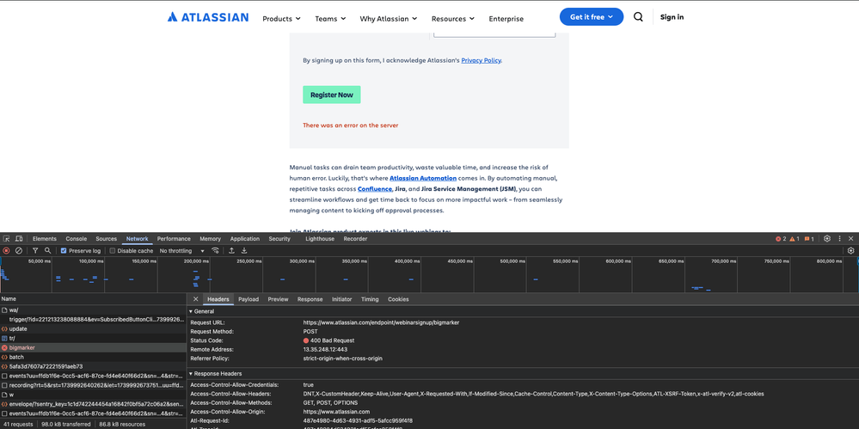
Task: Toggle the device toolbar icon in DevTools
Action: [x=19, y=239]
